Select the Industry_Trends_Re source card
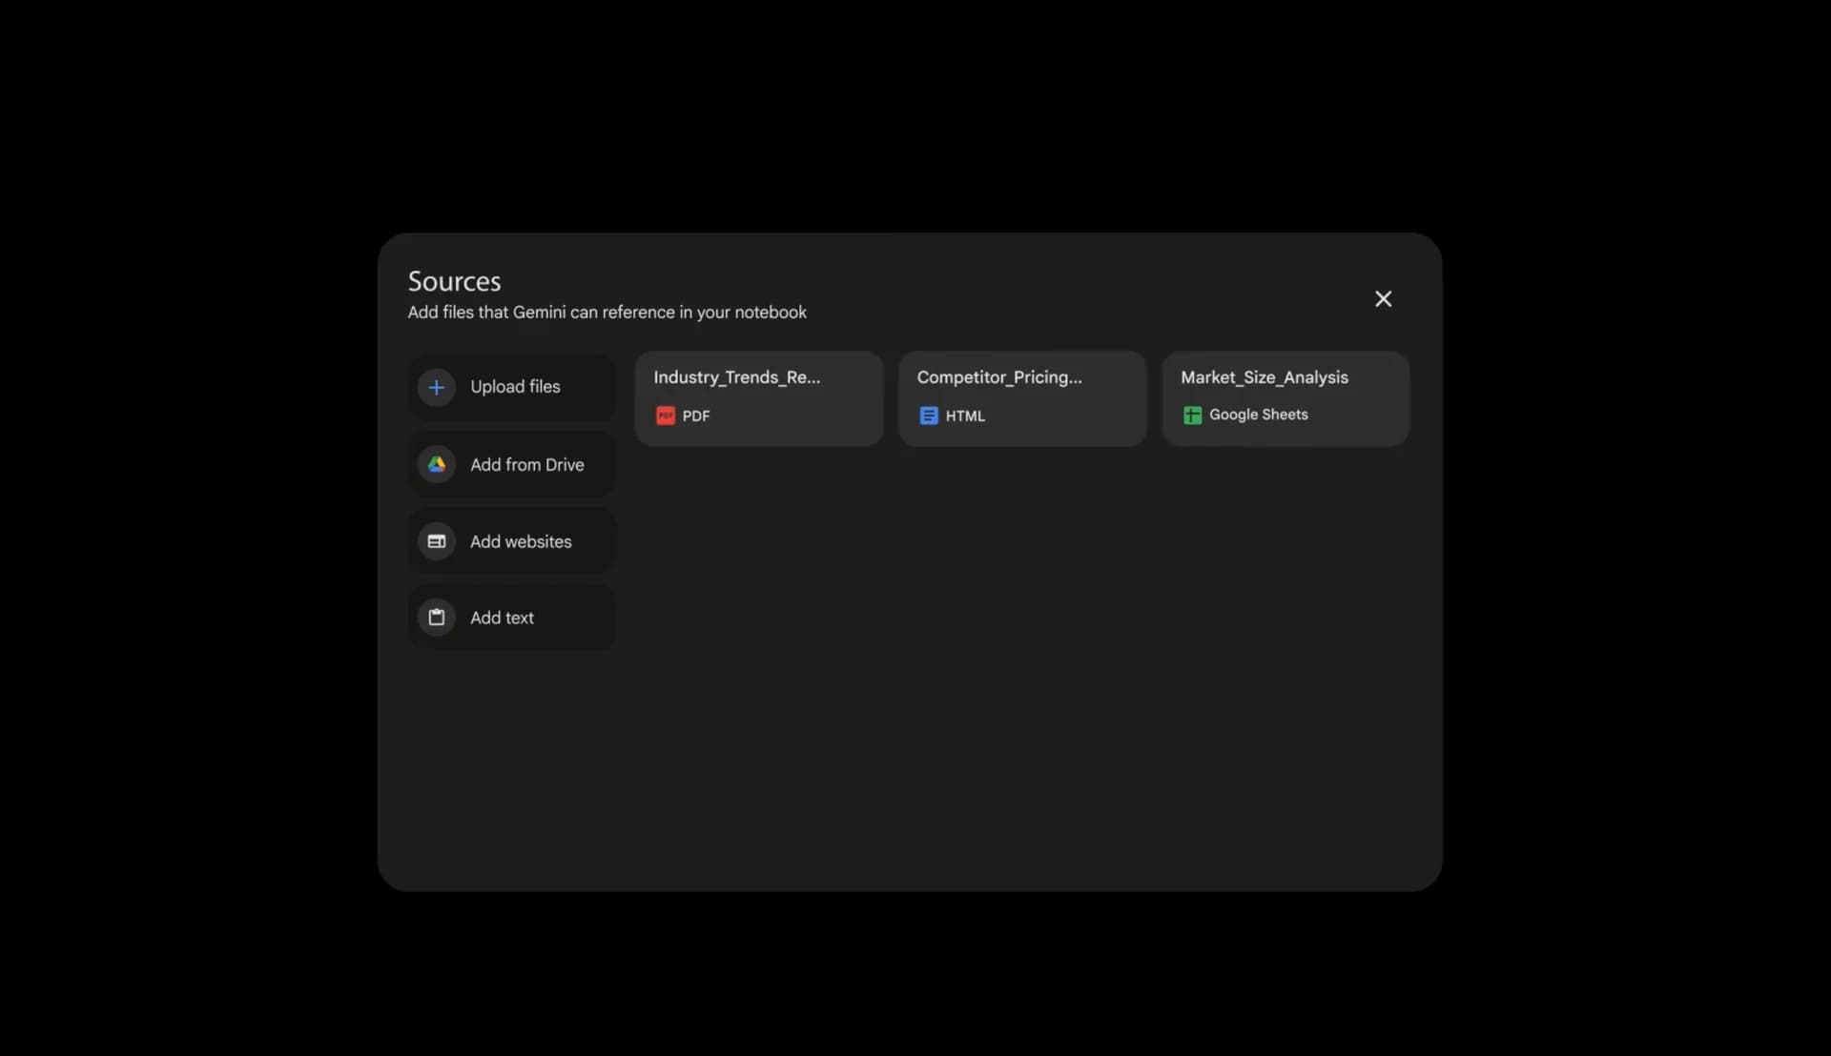This screenshot has width=1831, height=1056. pos(758,397)
